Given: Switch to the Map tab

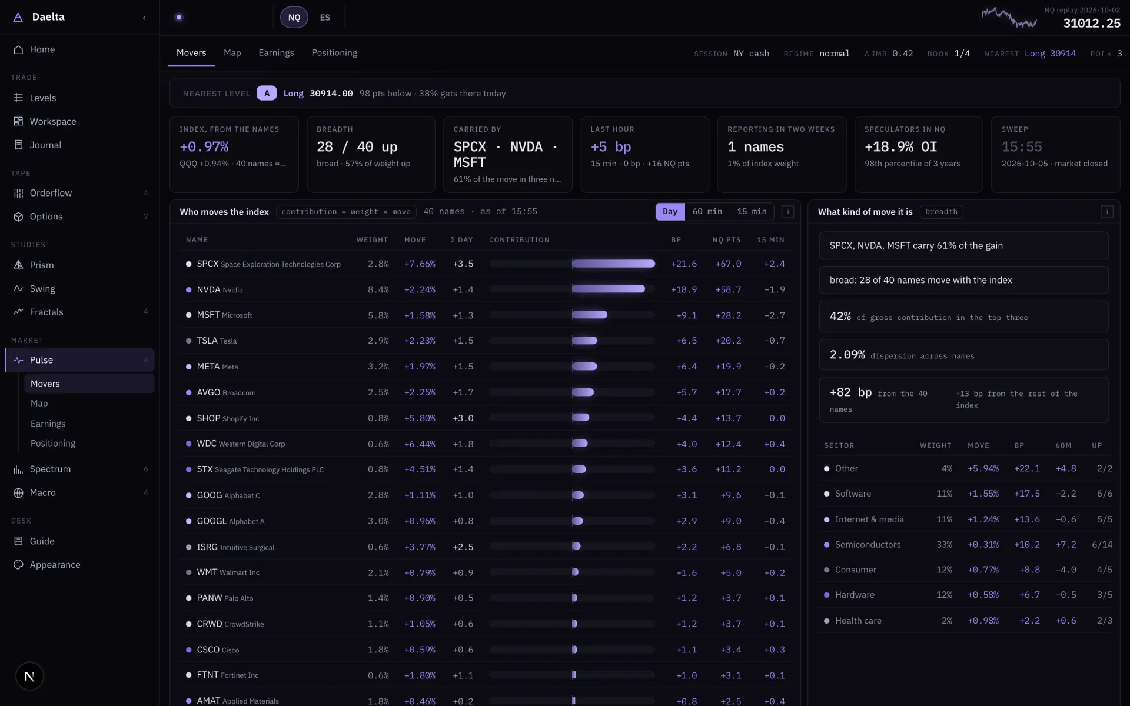Looking at the screenshot, I should point(232,53).
